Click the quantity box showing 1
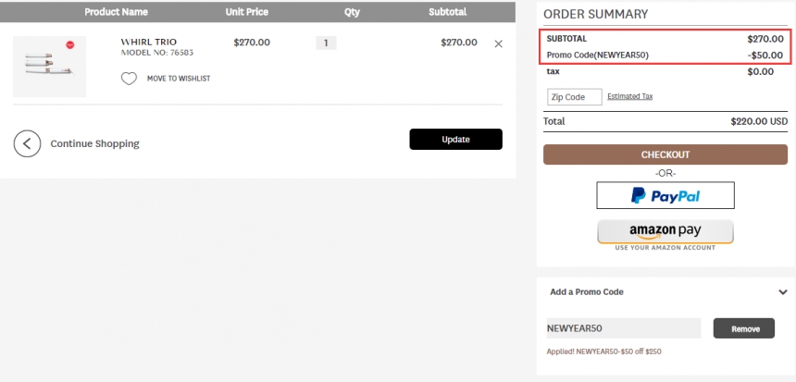This screenshot has height=382, width=796. click(326, 43)
